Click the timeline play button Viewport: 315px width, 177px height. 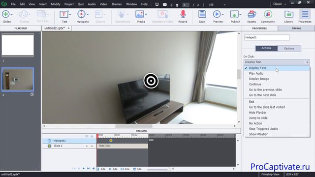pyautogui.click(x=83, y=169)
